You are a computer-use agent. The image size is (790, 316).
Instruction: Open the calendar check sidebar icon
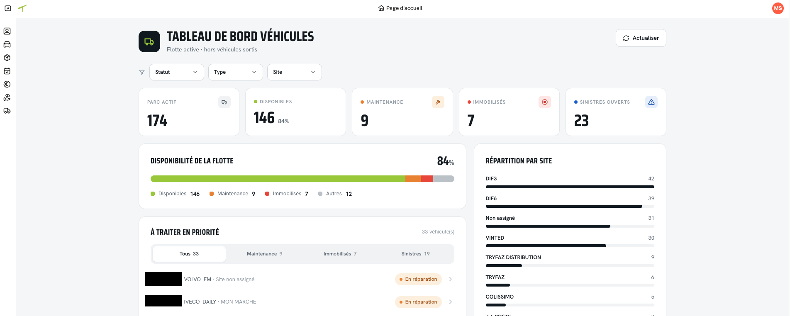[x=7, y=71]
